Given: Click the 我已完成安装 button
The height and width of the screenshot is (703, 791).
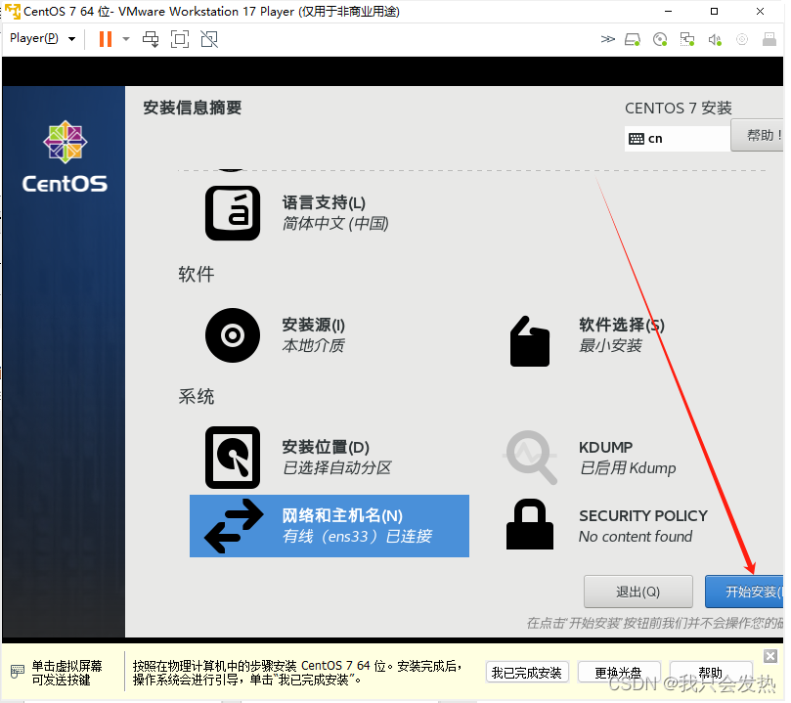Looking at the screenshot, I should click(x=527, y=673).
